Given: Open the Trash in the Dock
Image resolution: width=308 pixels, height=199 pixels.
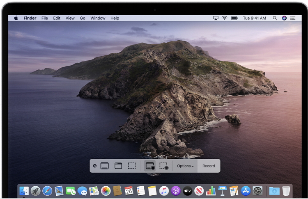Looking at the screenshot, I should 286,191.
